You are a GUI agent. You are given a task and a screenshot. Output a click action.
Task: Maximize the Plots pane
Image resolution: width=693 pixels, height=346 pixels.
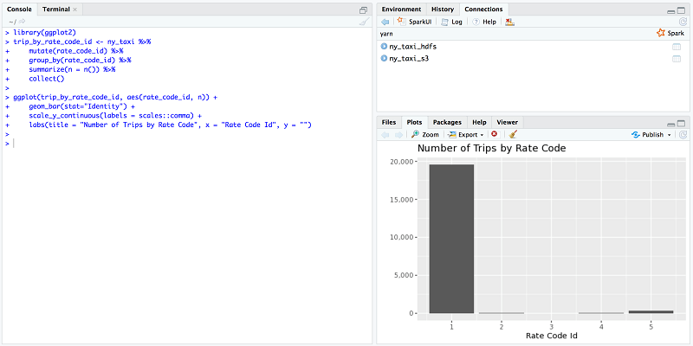click(681, 124)
